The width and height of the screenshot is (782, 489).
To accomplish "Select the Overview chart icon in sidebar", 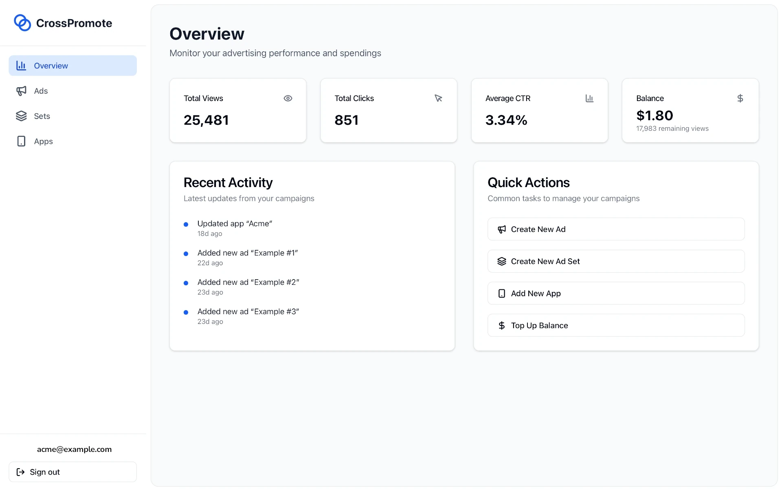I will coord(21,65).
